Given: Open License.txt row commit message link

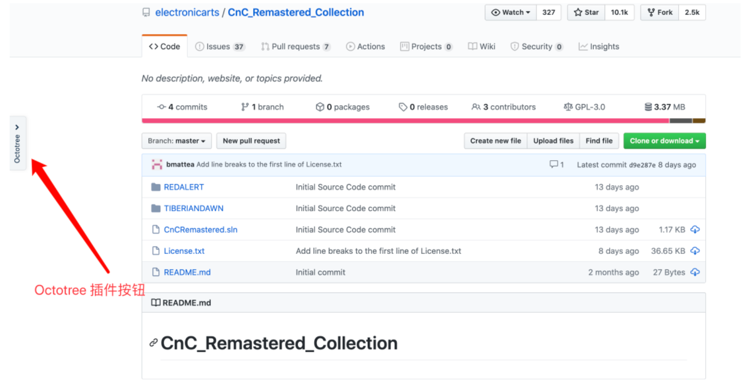Looking at the screenshot, I should [x=378, y=251].
